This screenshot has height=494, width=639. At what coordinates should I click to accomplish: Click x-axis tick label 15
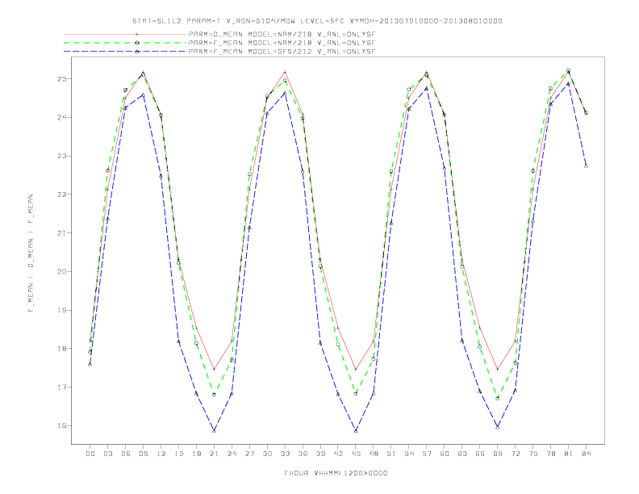point(178,454)
